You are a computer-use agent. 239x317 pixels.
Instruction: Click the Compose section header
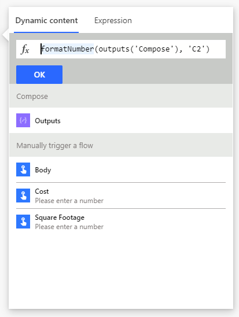121,96
